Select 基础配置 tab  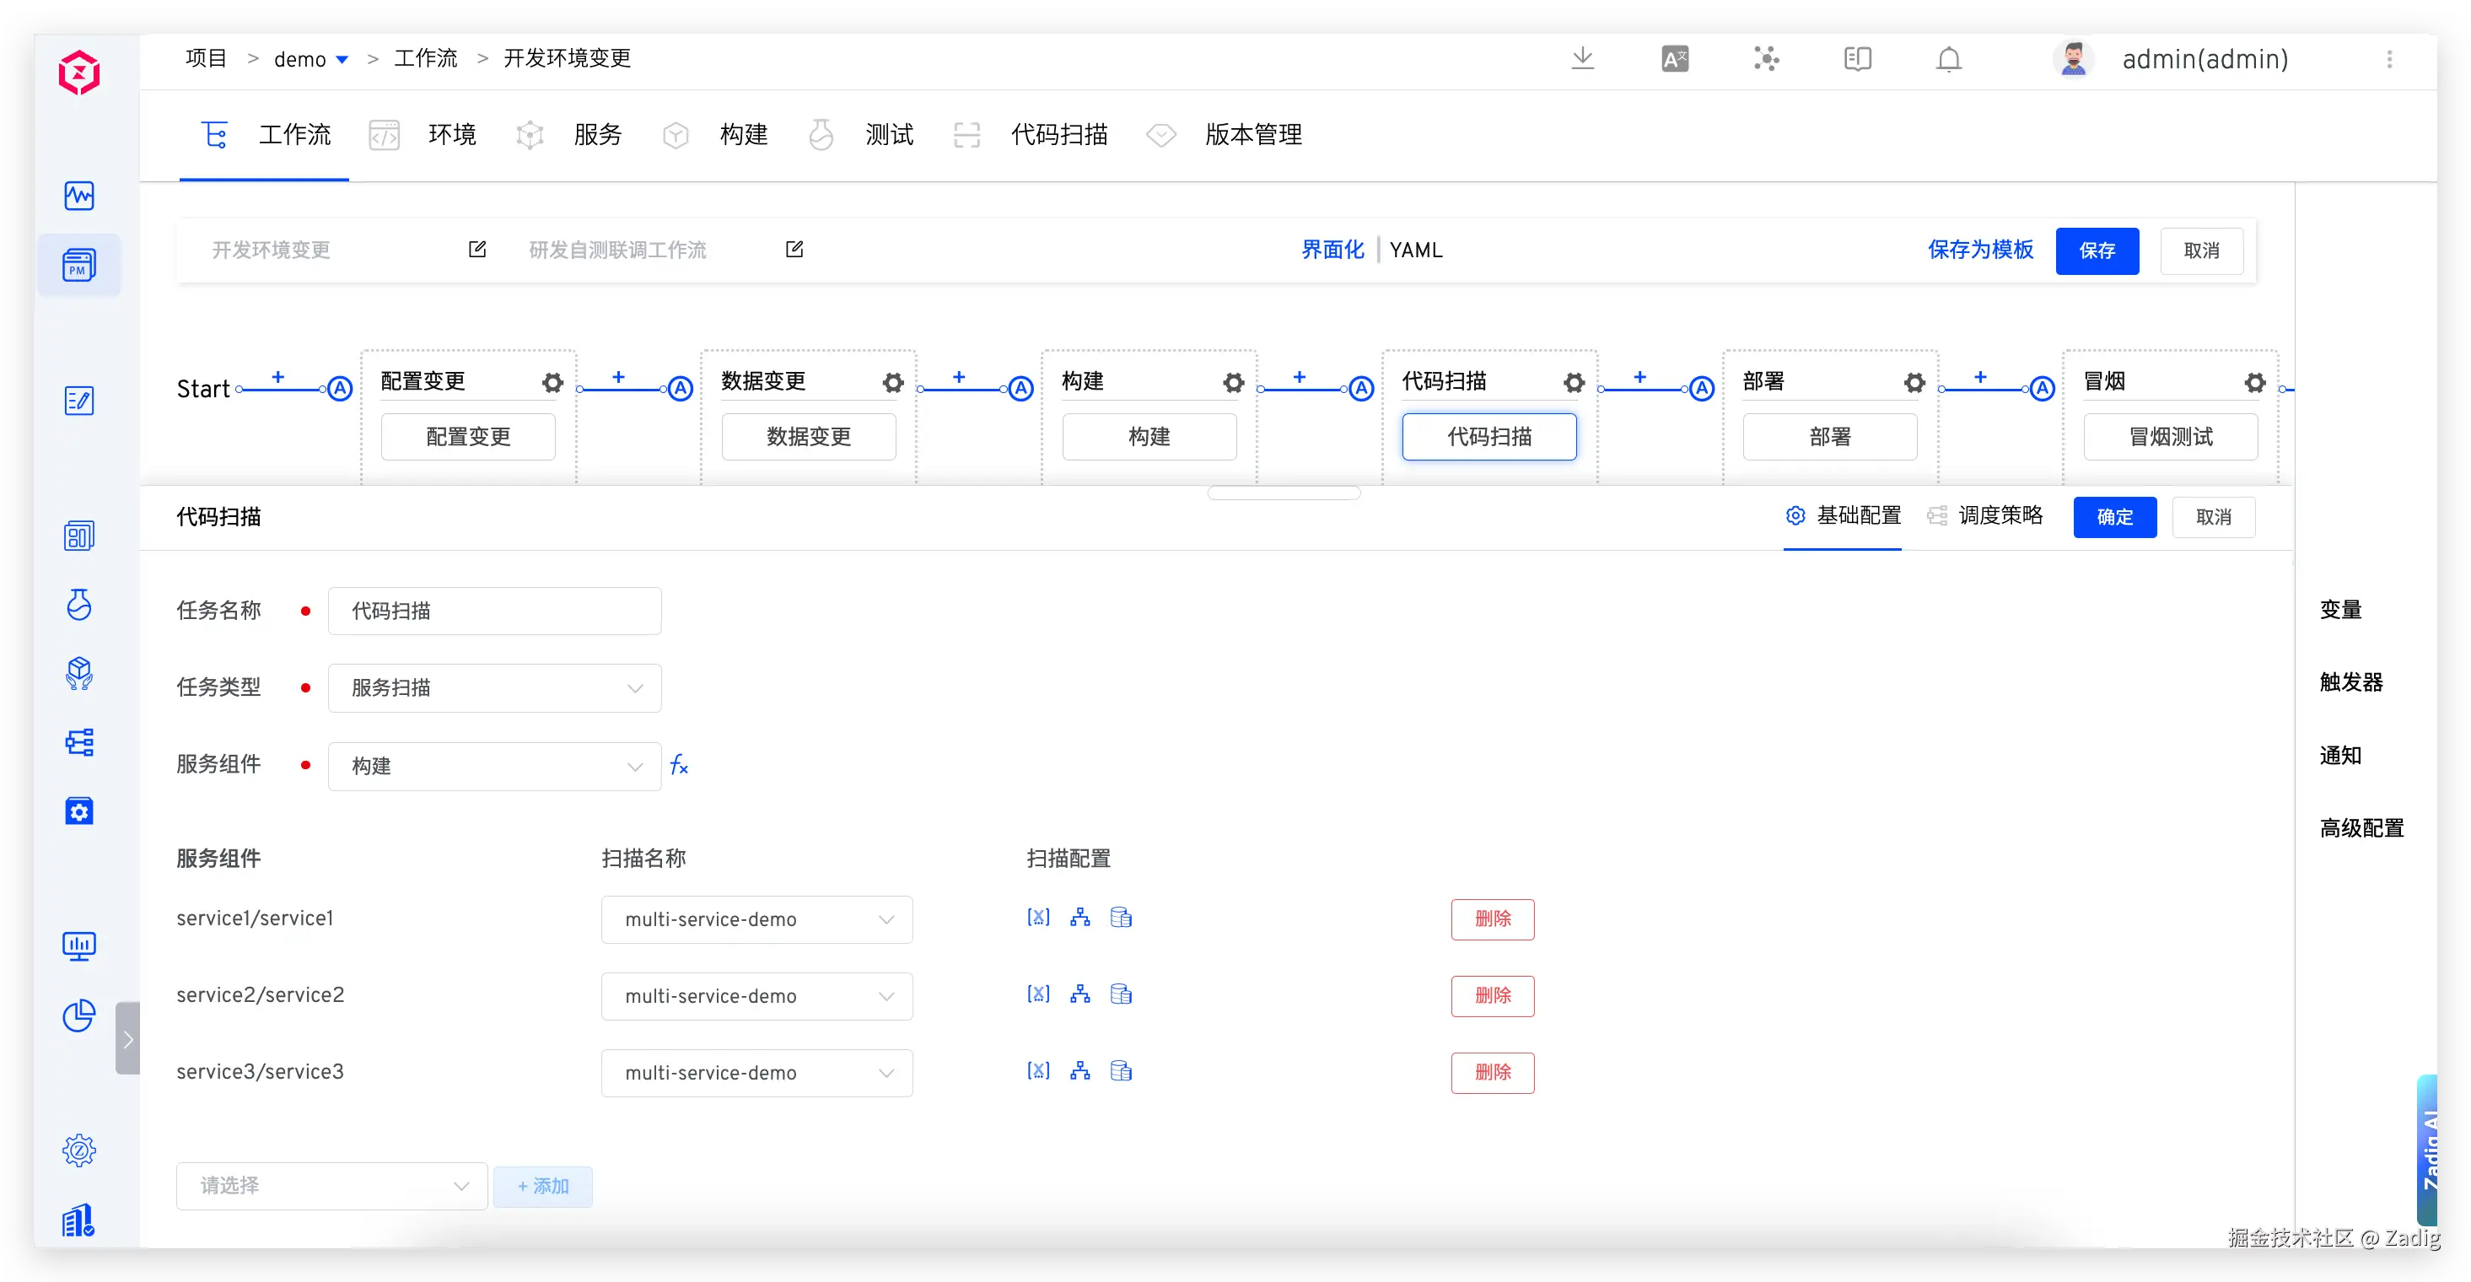[x=1843, y=515]
